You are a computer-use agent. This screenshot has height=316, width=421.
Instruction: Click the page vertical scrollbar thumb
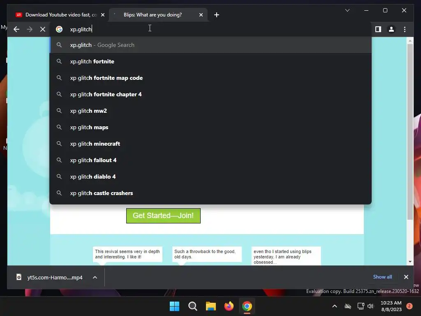pos(410,132)
